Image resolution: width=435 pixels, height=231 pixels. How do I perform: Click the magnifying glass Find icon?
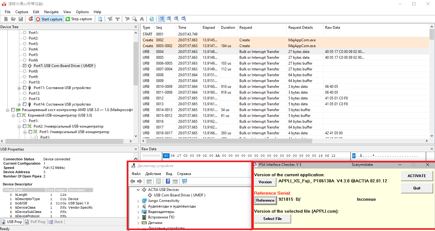click(135, 19)
